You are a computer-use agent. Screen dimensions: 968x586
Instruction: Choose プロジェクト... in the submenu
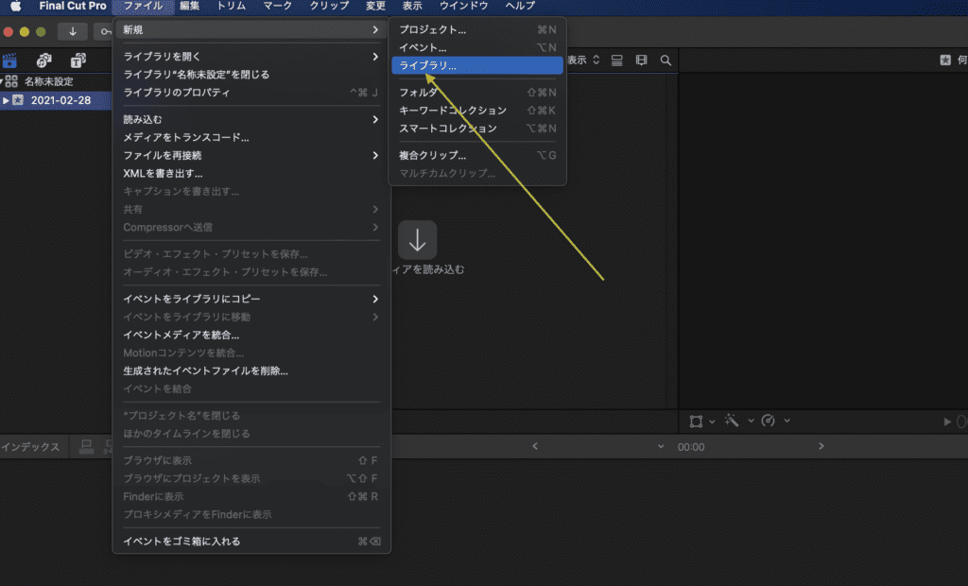click(x=477, y=29)
